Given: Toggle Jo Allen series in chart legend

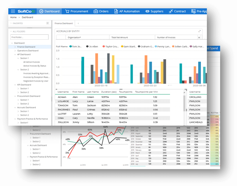Looking at the screenshot, I should pos(87,47).
